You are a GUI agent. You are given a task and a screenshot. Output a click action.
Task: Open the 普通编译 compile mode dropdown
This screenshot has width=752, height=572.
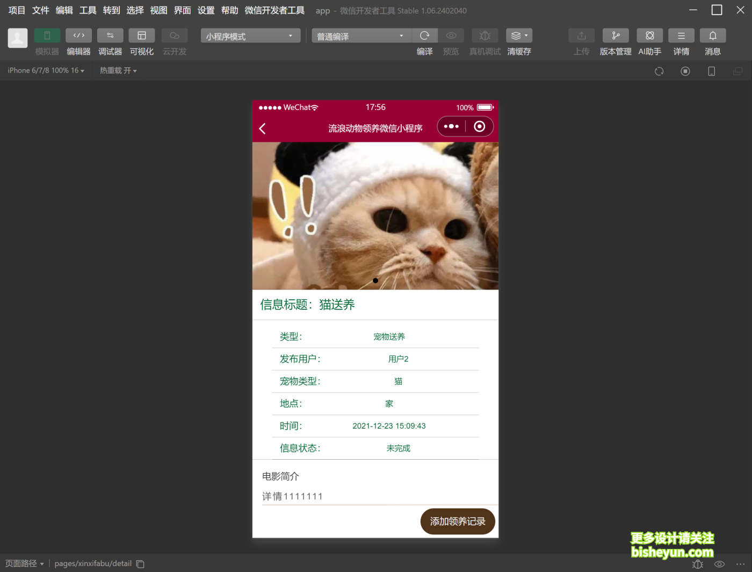pos(360,35)
